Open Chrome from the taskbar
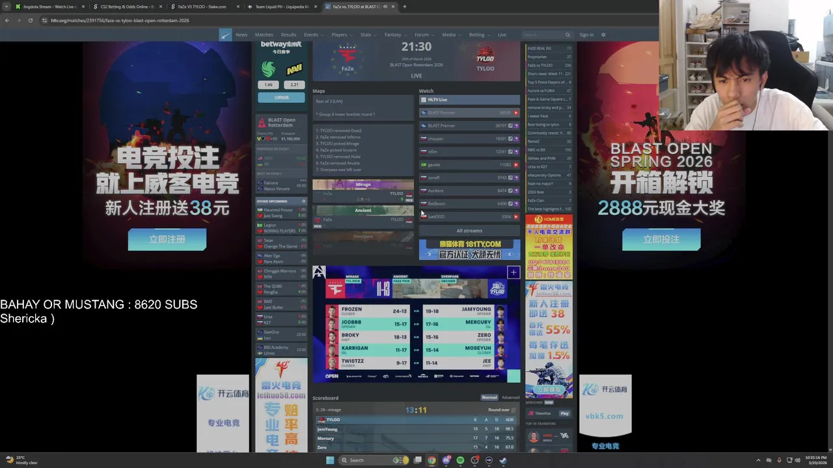Image resolution: width=833 pixels, height=468 pixels. coord(431,460)
